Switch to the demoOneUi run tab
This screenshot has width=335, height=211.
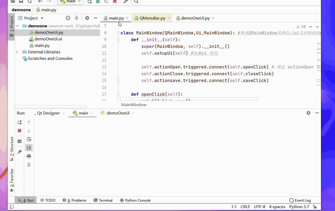click(118, 113)
